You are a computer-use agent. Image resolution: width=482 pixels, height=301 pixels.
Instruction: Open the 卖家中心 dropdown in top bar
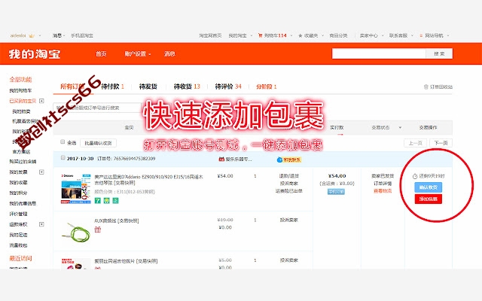(371, 35)
